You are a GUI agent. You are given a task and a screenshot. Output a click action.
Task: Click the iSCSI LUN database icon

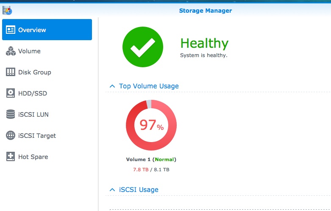click(x=10, y=114)
